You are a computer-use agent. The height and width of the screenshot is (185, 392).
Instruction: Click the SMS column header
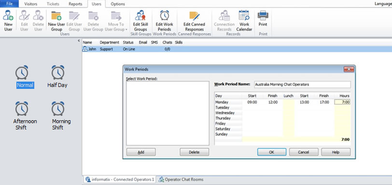tap(154, 43)
